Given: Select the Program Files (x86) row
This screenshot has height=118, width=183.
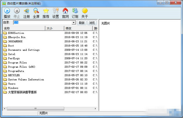Looking at the screenshot, I should click(50, 67).
